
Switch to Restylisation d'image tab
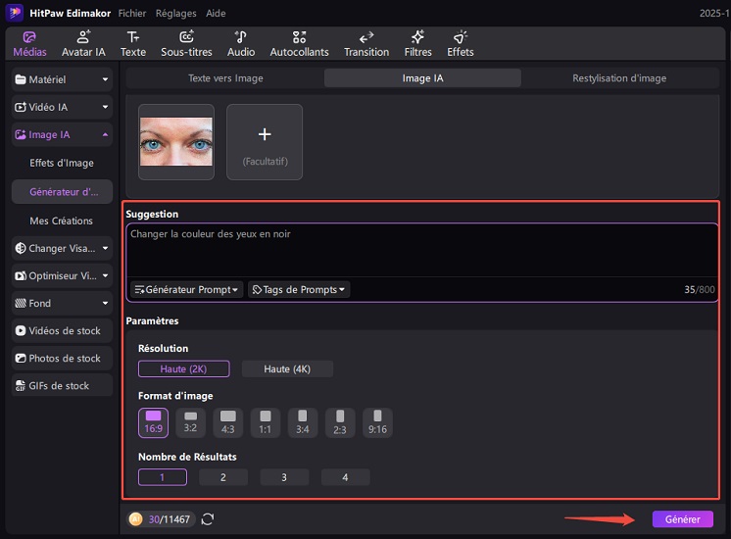[619, 78]
